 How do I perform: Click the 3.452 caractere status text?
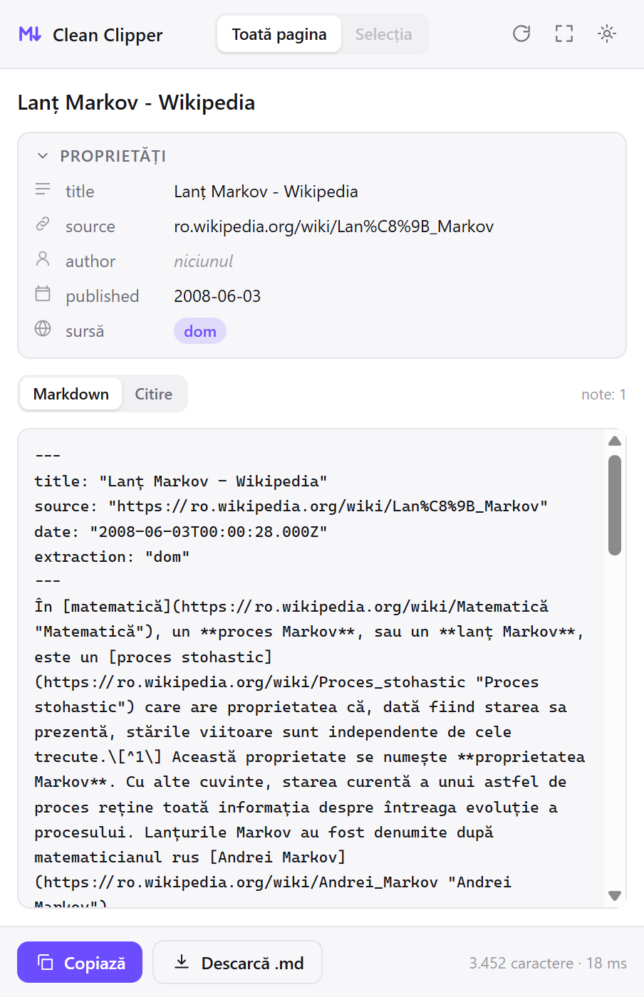[x=521, y=964]
